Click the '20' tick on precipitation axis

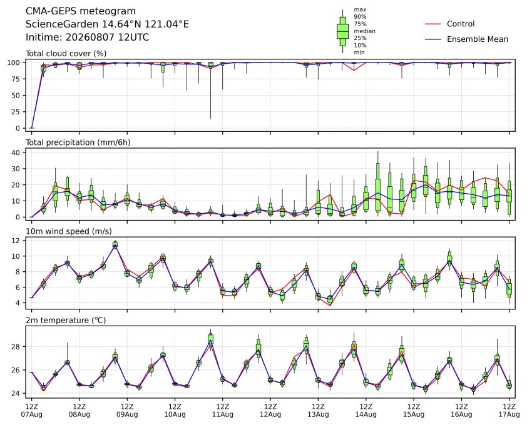pyautogui.click(x=16, y=185)
